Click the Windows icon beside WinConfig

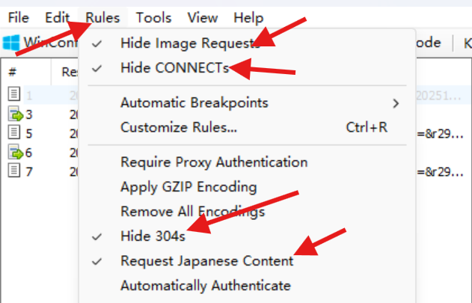tap(11, 43)
